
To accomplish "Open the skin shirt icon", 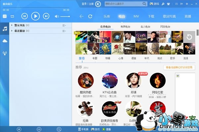I will [168, 4].
